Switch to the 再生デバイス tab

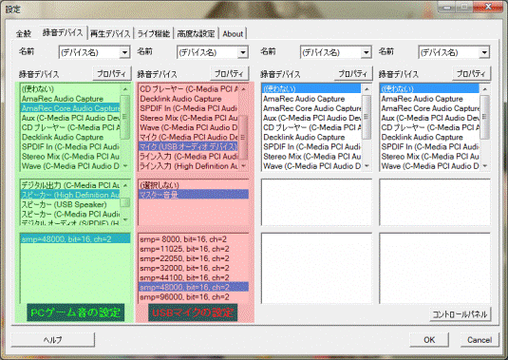[110, 33]
